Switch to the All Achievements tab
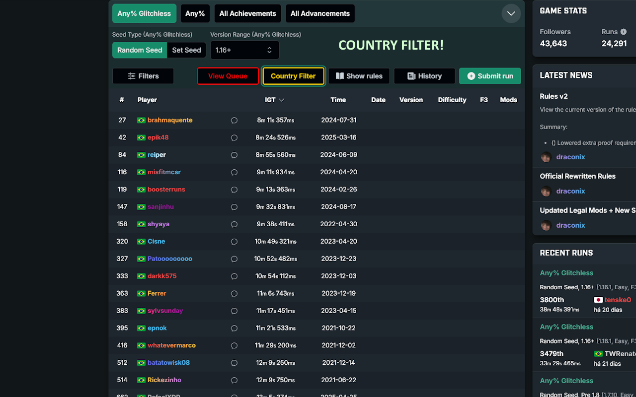This screenshot has height=397, width=636. (247, 13)
